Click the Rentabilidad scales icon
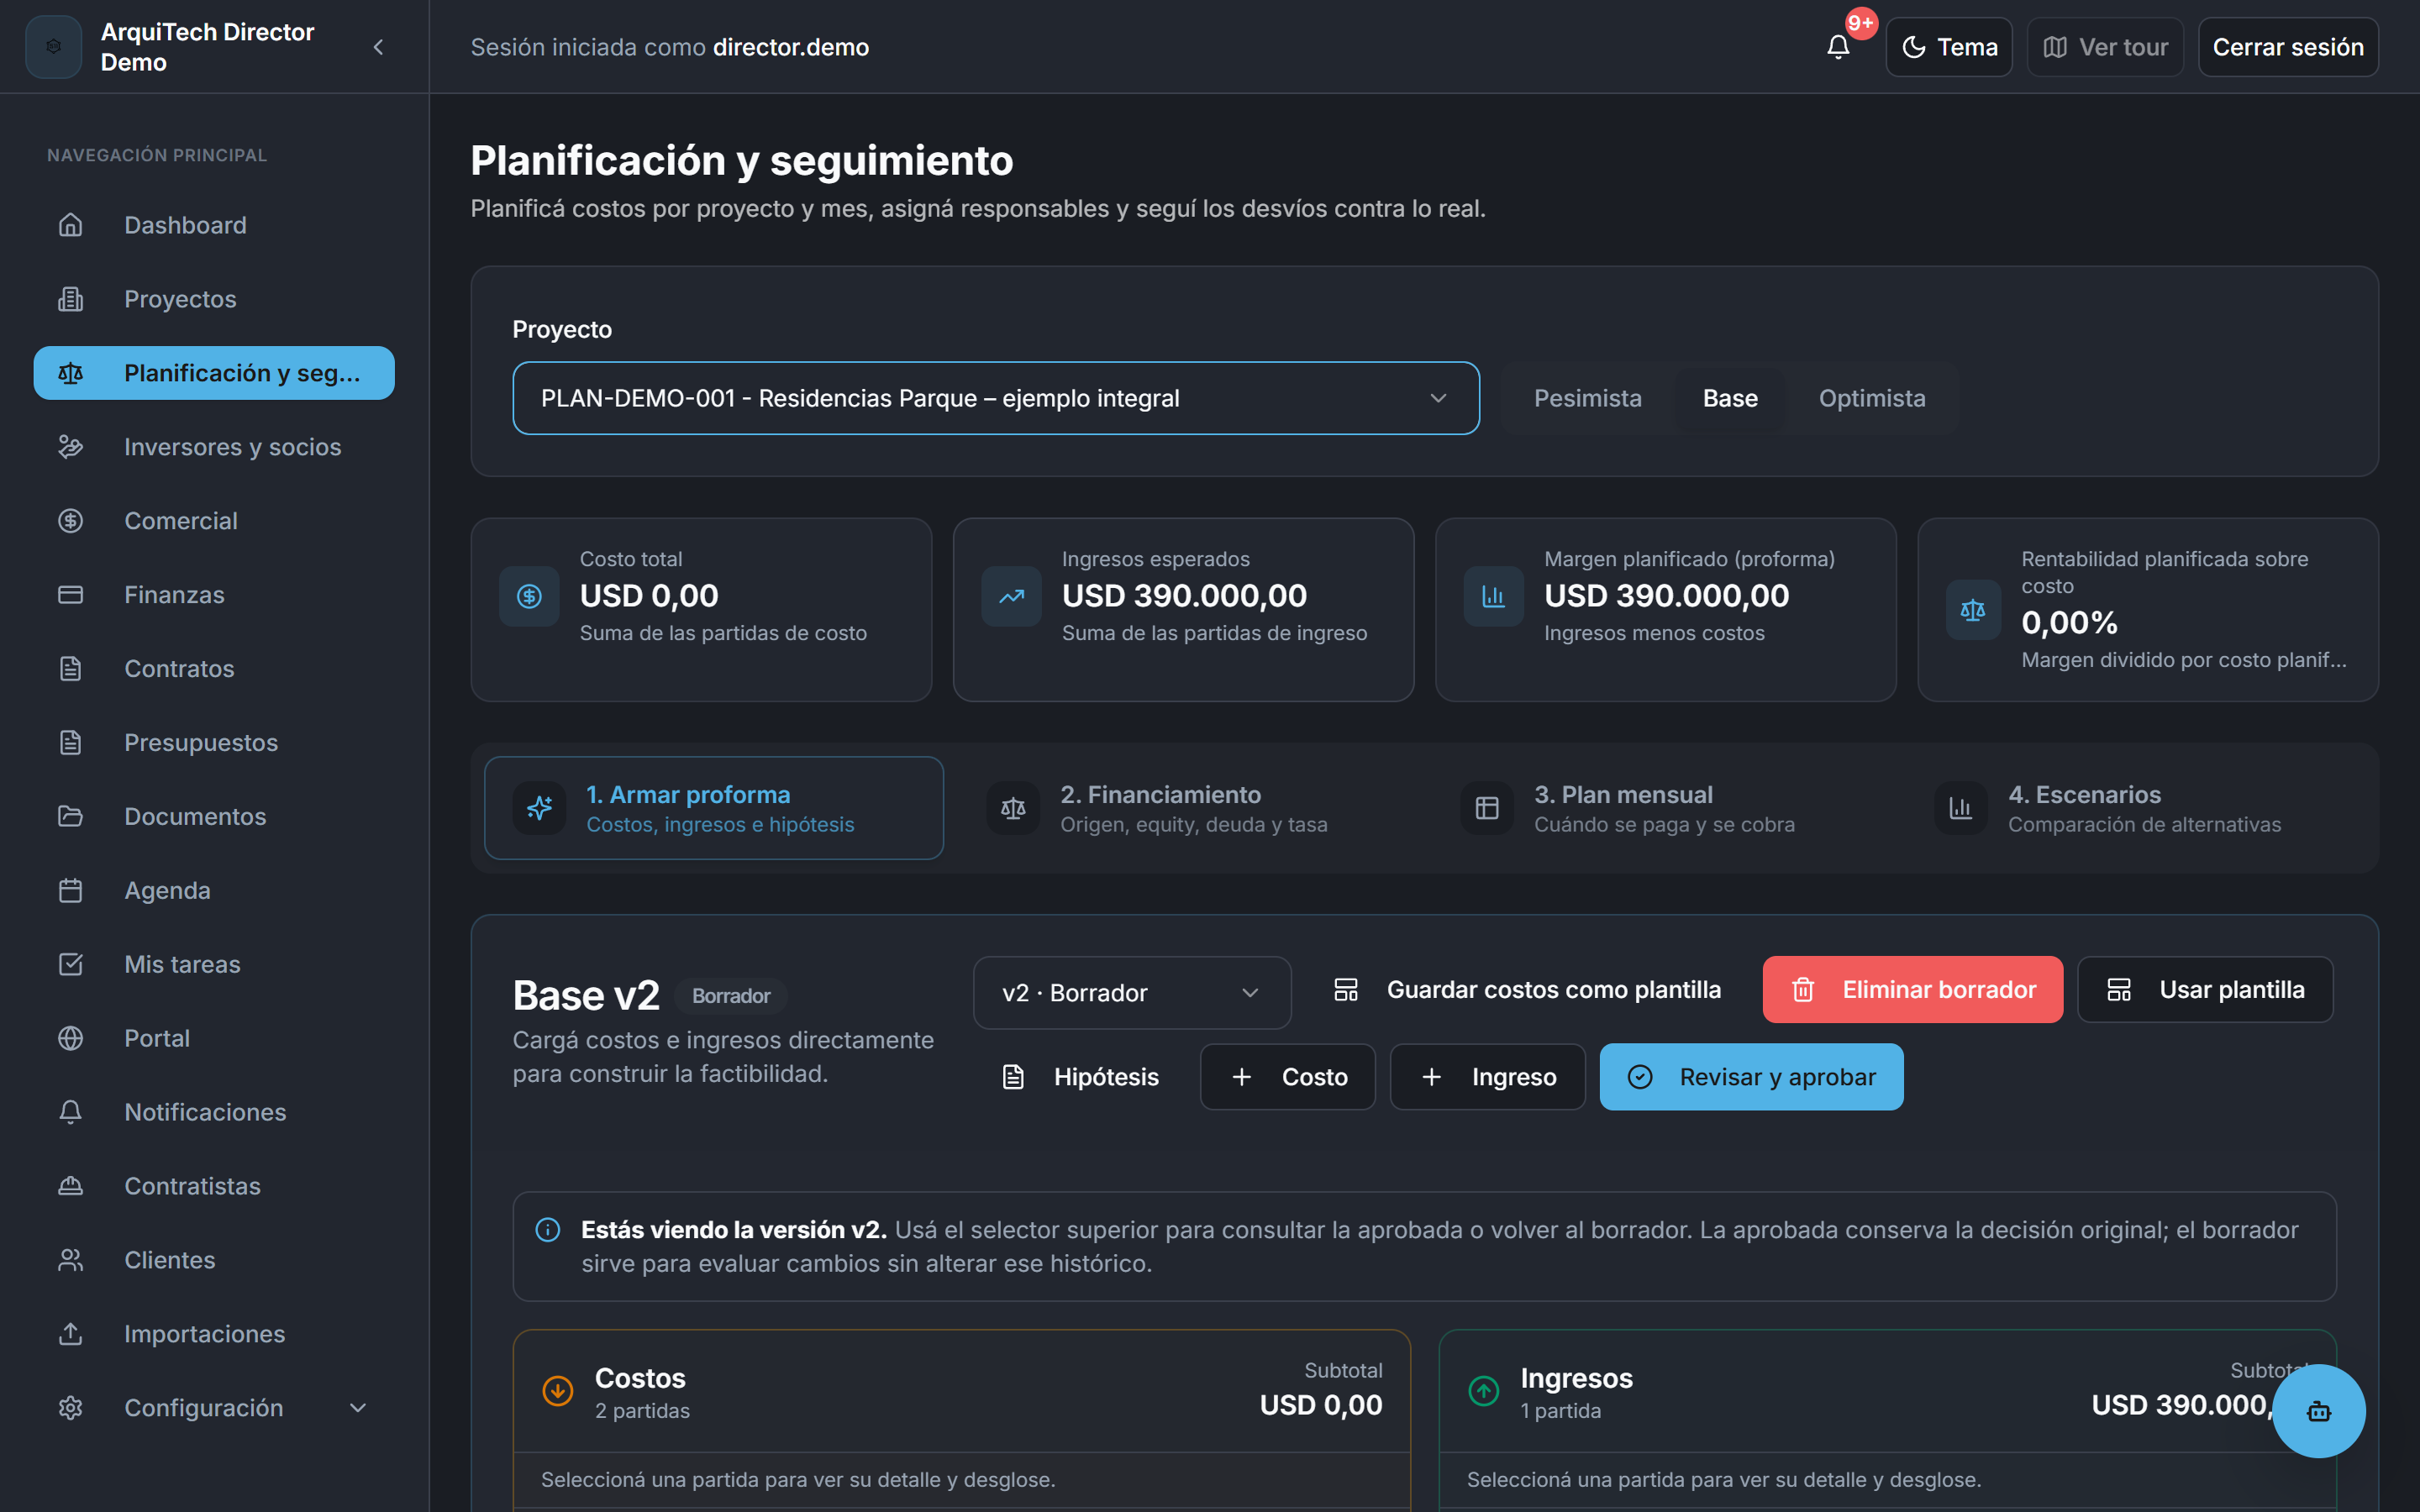2420x1512 pixels. (1973, 610)
